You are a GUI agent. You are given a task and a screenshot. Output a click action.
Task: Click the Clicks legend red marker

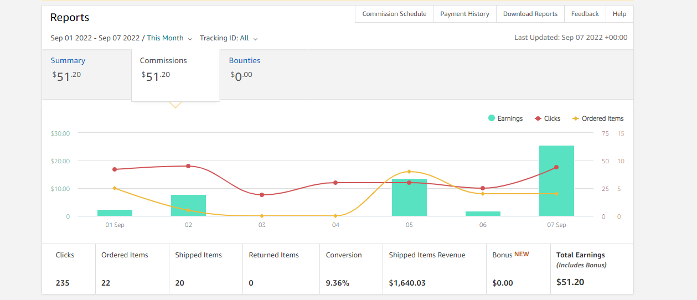point(538,118)
